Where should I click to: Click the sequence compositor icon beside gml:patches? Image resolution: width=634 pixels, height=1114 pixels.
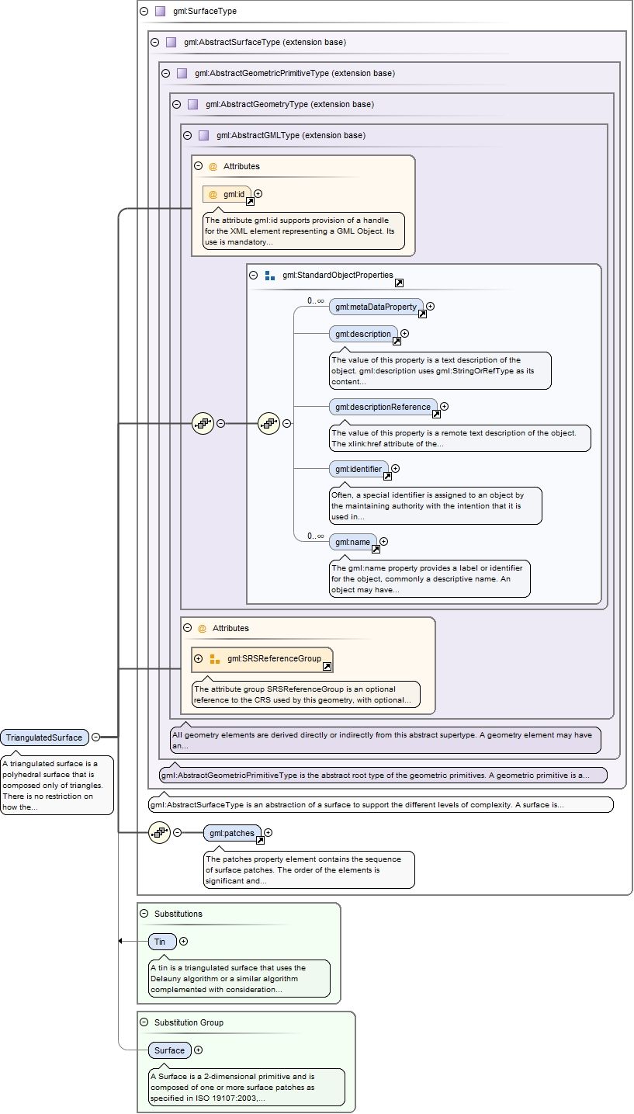tap(159, 832)
